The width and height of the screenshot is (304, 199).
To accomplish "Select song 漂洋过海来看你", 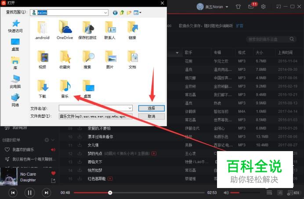I will tap(100, 137).
